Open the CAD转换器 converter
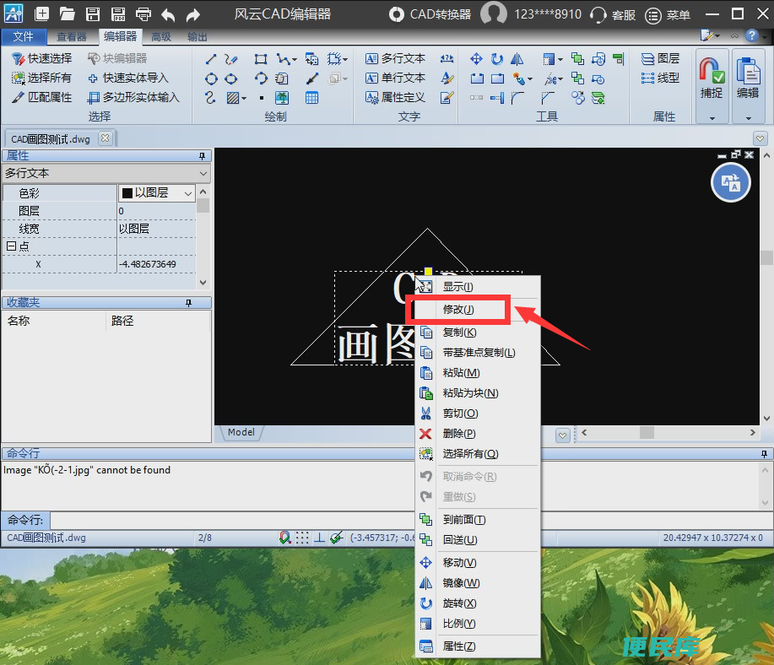The height and width of the screenshot is (665, 774). 430,14
